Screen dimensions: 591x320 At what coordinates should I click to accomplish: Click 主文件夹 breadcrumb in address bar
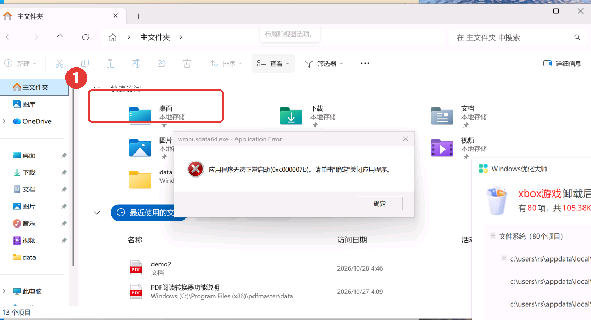[155, 37]
